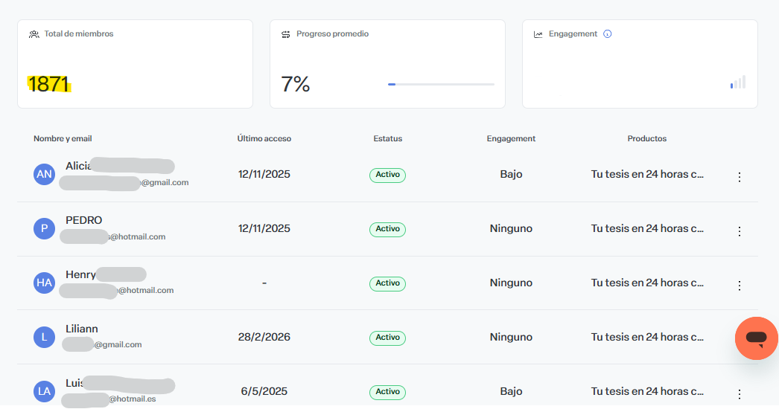Sort by the Productos column header
The image size is (779, 409).
click(x=647, y=138)
